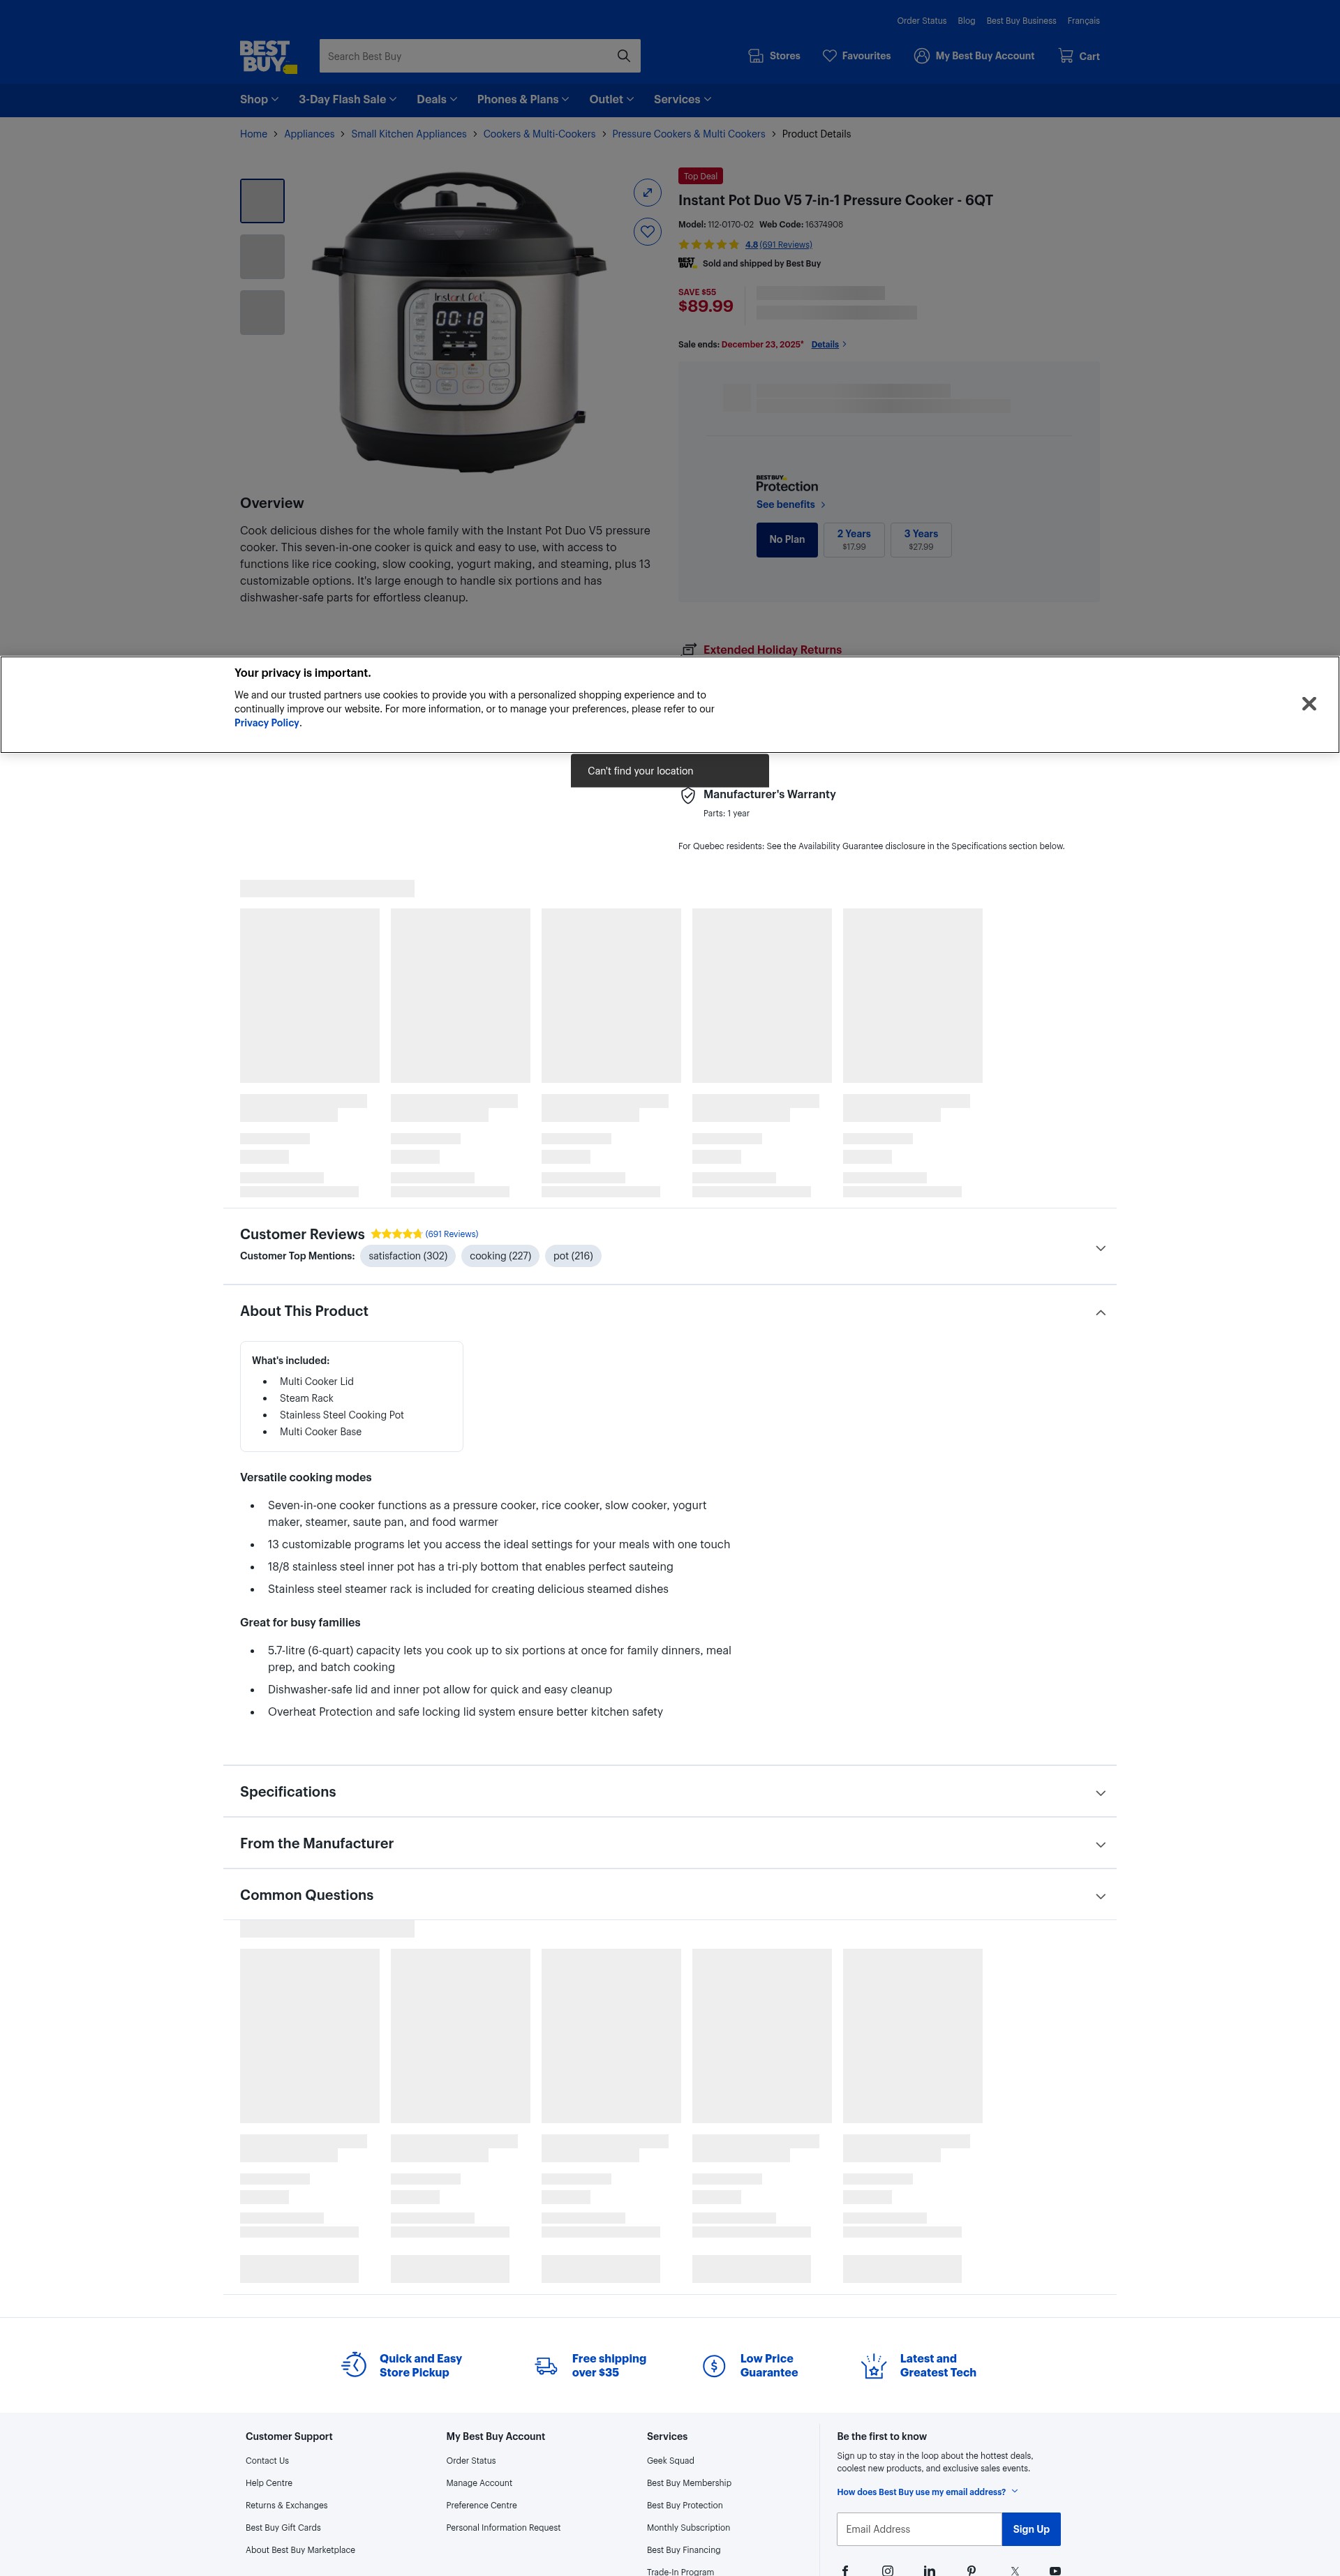Viewport: 1340px width, 2576px height.
Task: Click Quick and Easy Store Pickup icon
Action: [x=354, y=2365]
